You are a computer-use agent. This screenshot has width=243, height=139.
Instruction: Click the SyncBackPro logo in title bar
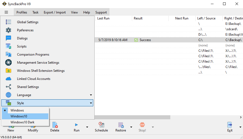(x=4, y=4)
